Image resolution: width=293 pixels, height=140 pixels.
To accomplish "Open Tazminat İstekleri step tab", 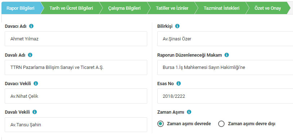I will point(222,8).
